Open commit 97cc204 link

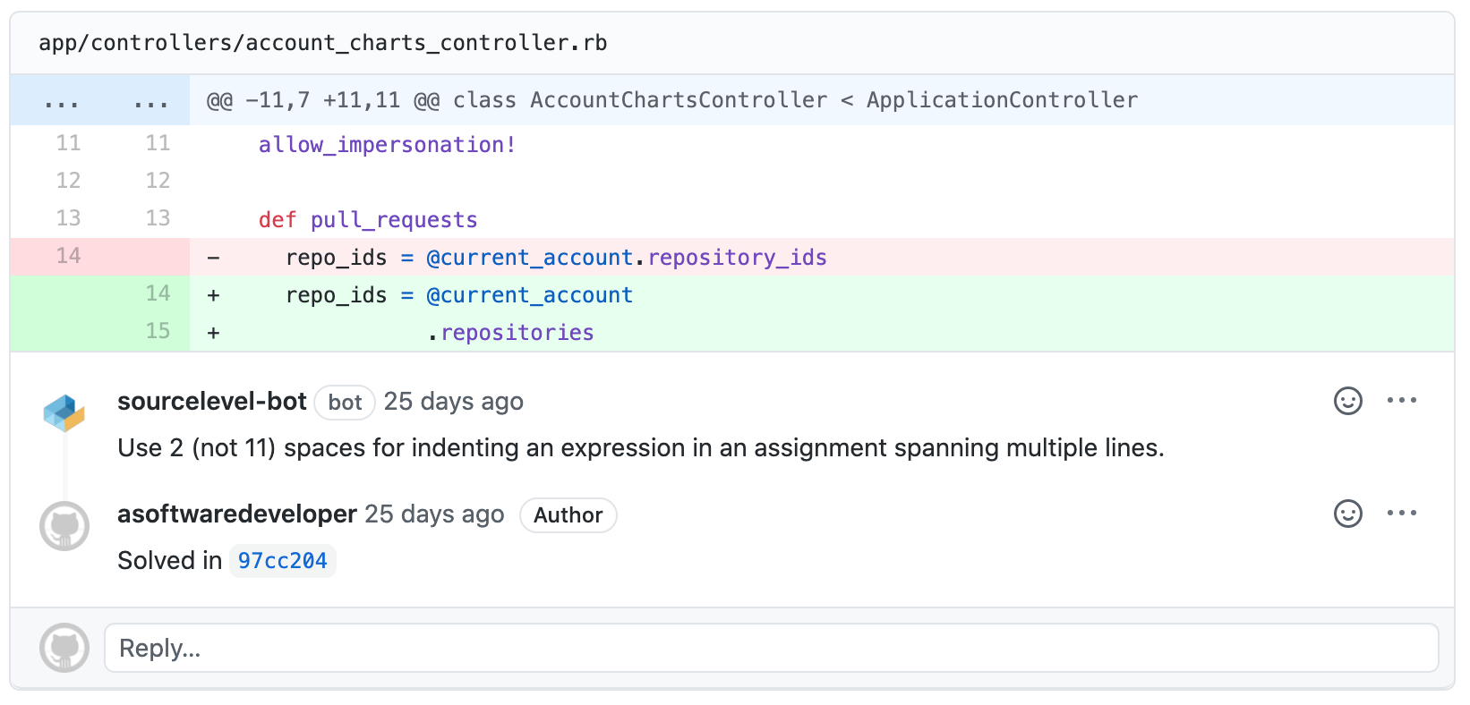(282, 561)
